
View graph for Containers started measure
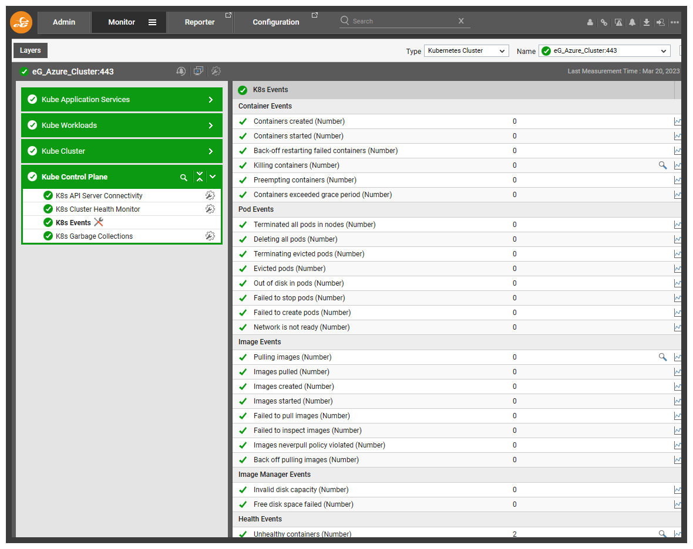(x=677, y=136)
